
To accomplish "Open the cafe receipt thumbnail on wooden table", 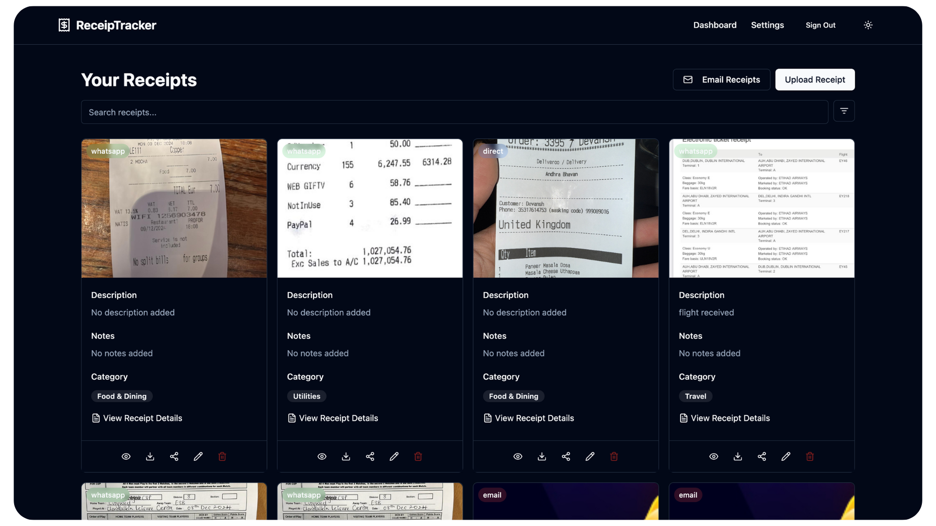I will [174, 208].
